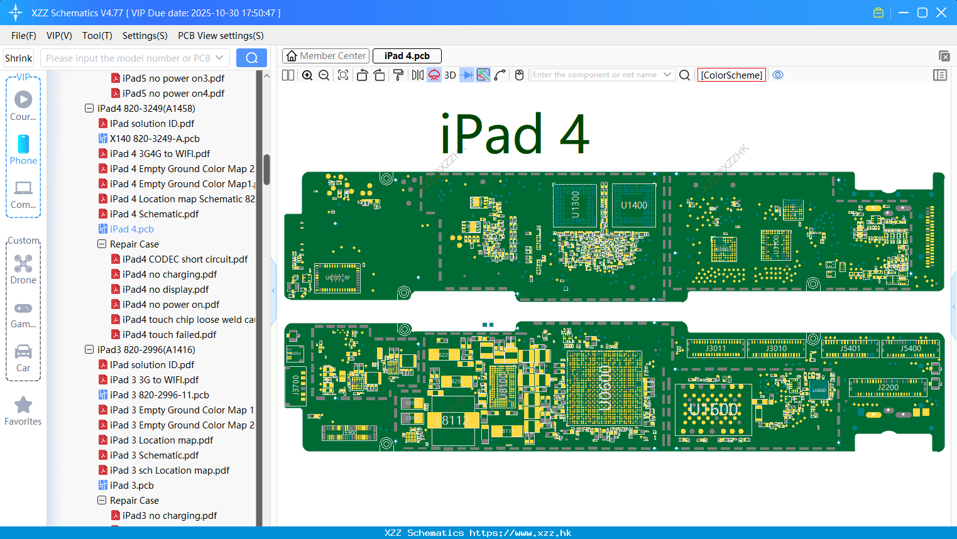
Task: Toggle the eye visibility icon
Action: 778,75
